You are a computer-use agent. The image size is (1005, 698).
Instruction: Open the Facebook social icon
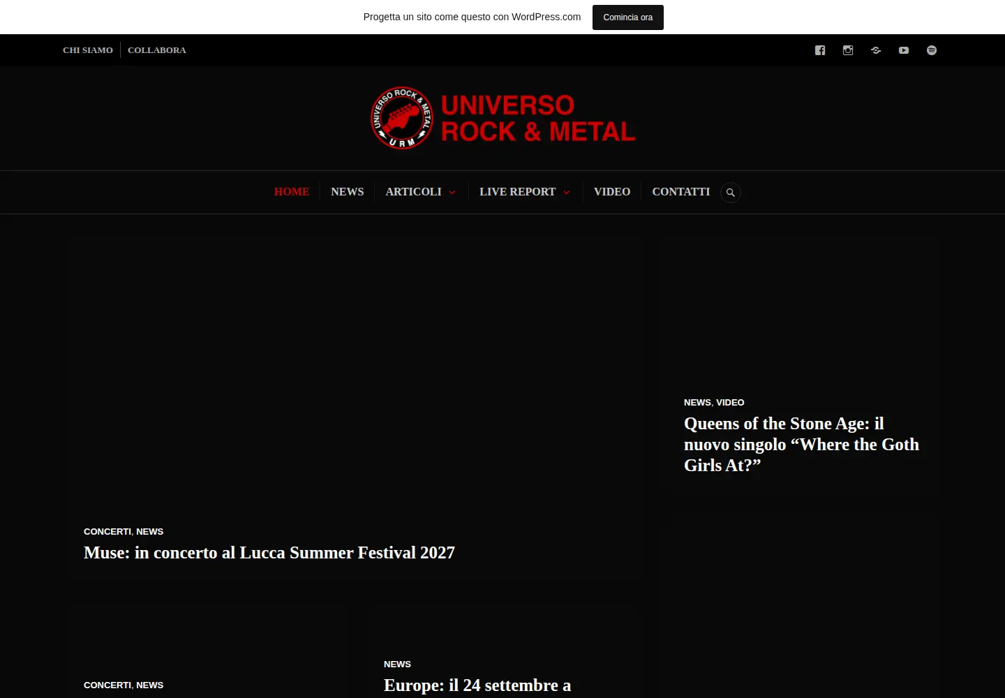820,50
